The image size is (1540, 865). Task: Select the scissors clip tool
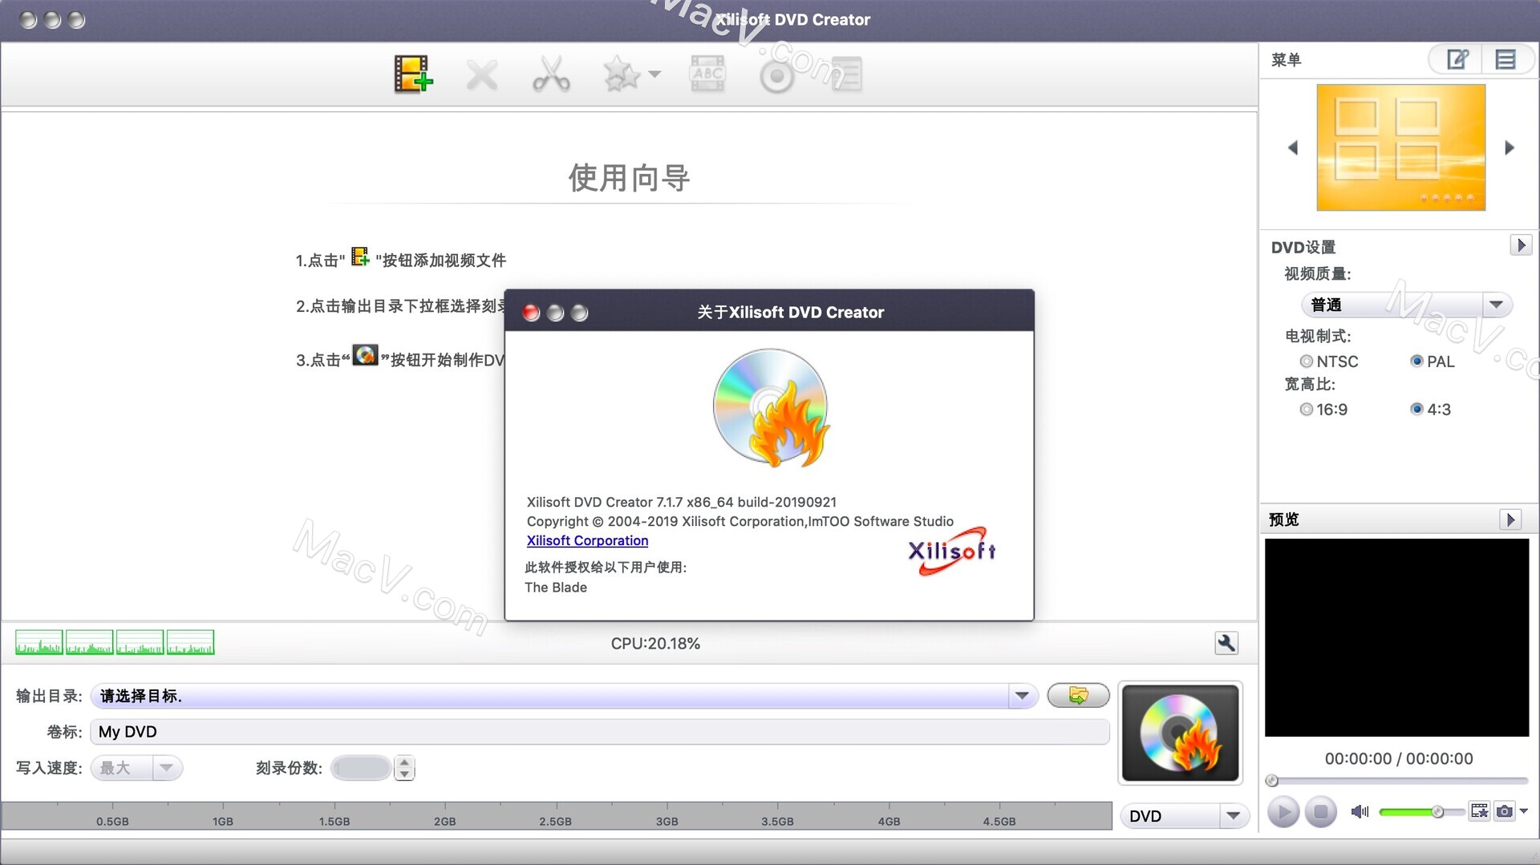point(551,74)
